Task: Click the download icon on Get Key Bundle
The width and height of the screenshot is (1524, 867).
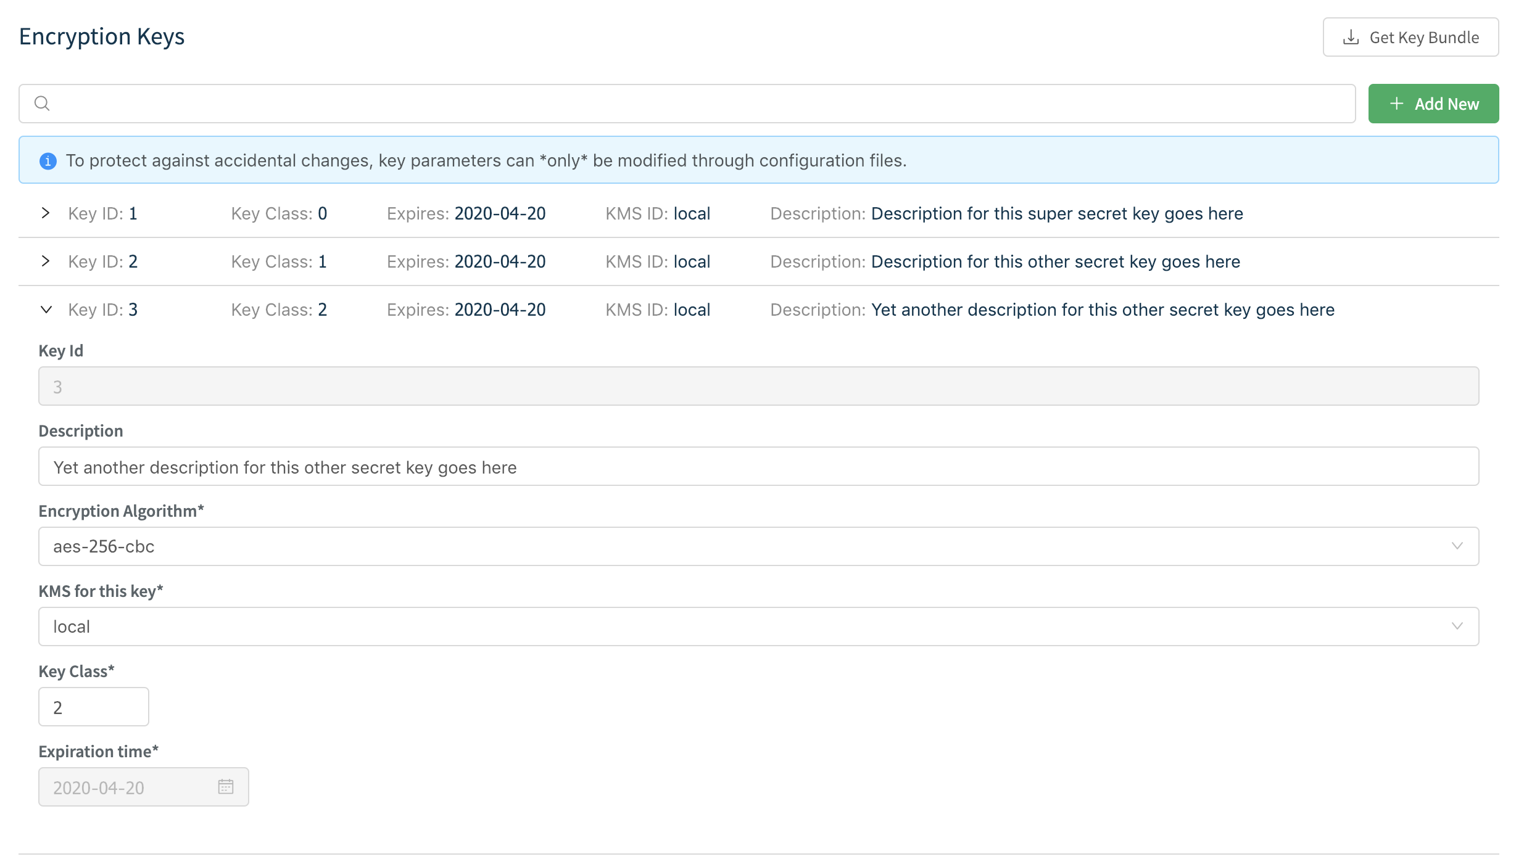Action: 1351,37
